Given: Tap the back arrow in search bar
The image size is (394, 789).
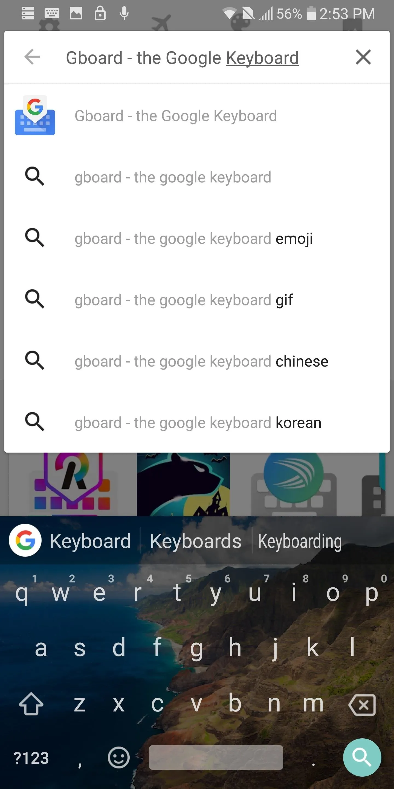Looking at the screenshot, I should [32, 57].
